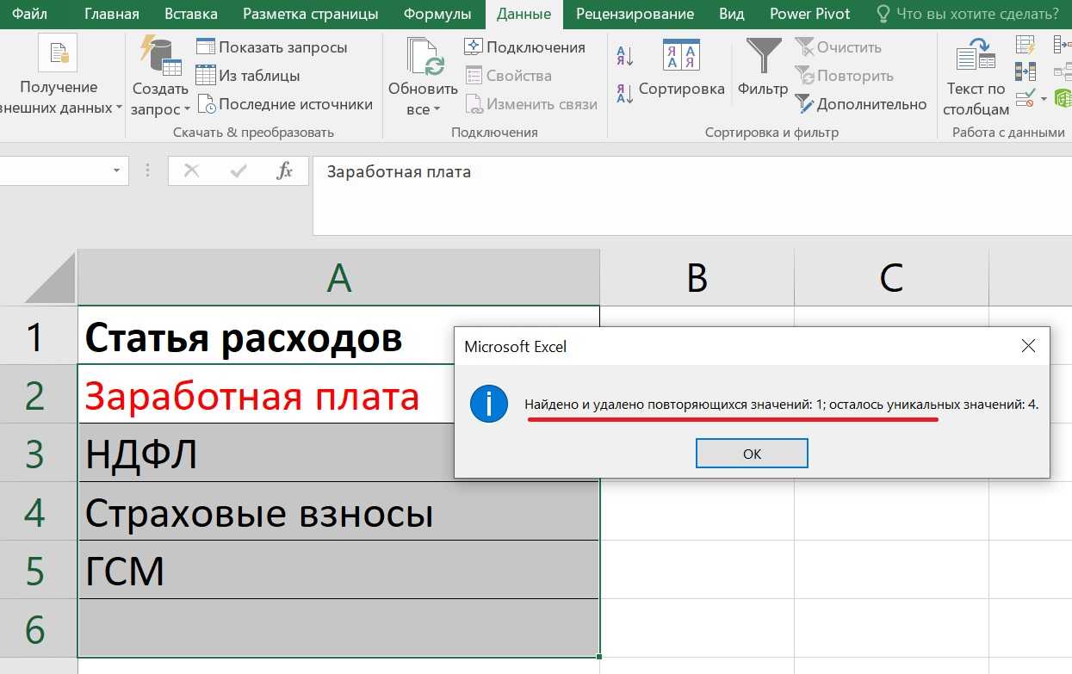The width and height of the screenshot is (1072, 674).
Task: Click OK in the Microsoft Excel dialog
Action: (x=752, y=454)
